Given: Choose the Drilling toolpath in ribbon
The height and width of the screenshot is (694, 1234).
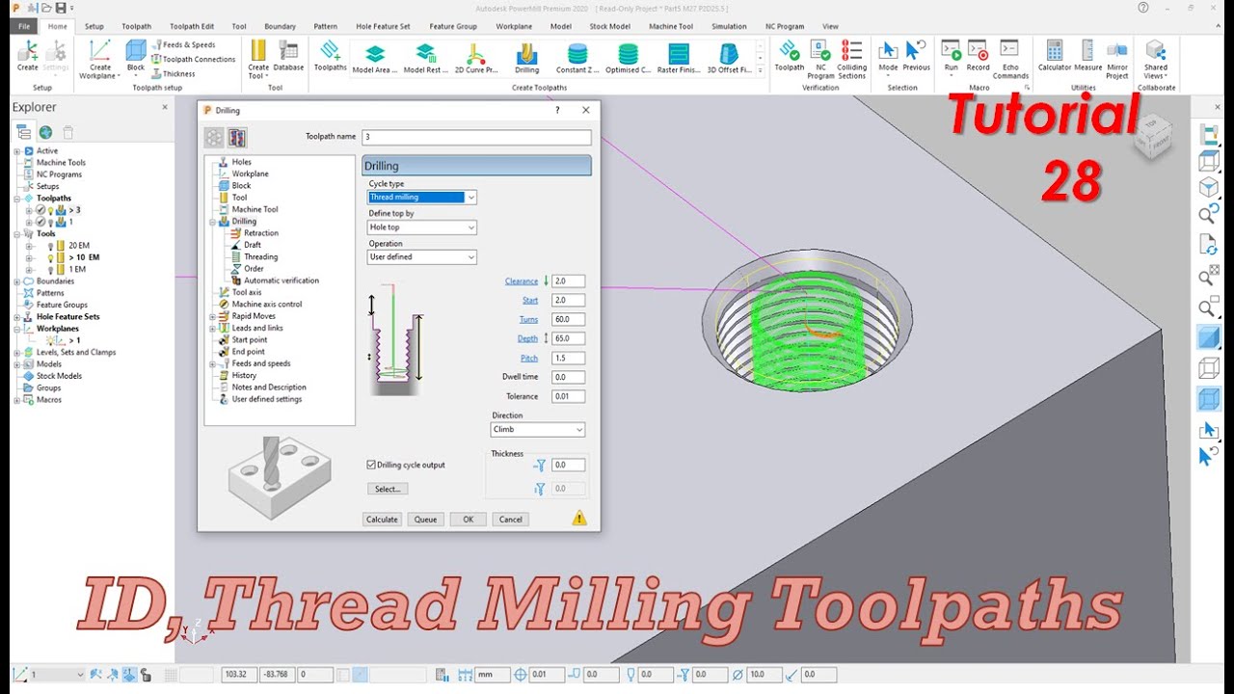Looking at the screenshot, I should click(526, 59).
